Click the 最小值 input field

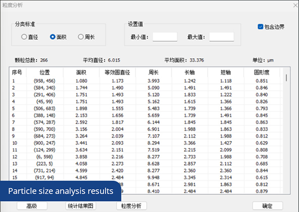(x=164, y=37)
